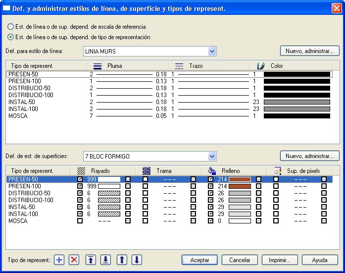This screenshot has height=273, width=345.
Task: Toggle Rayado checkbox for INSTAL-100 row
Action: (x=80, y=214)
